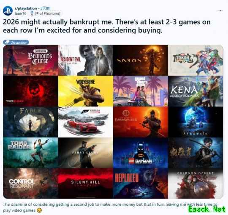Click the trophy flair icon beside username
Image resolution: width=228 pixels, height=215 pixels.
click(x=32, y=13)
